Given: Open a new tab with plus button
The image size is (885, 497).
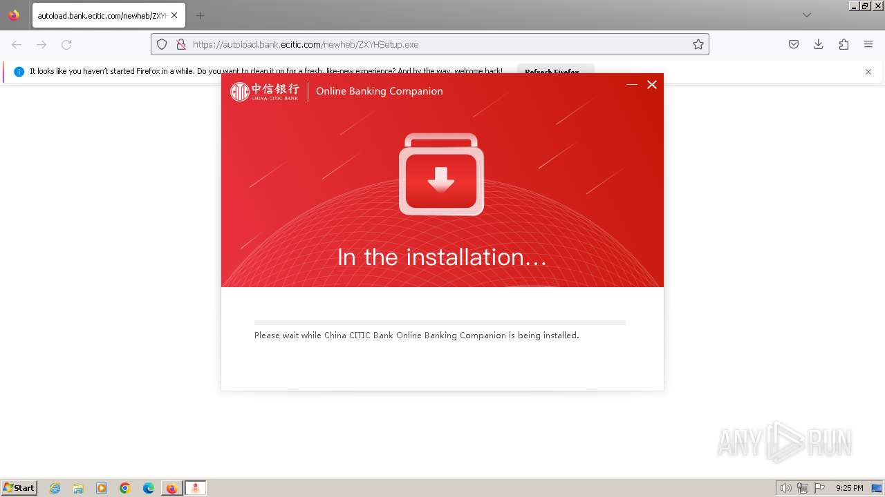Looking at the screenshot, I should tap(200, 15).
